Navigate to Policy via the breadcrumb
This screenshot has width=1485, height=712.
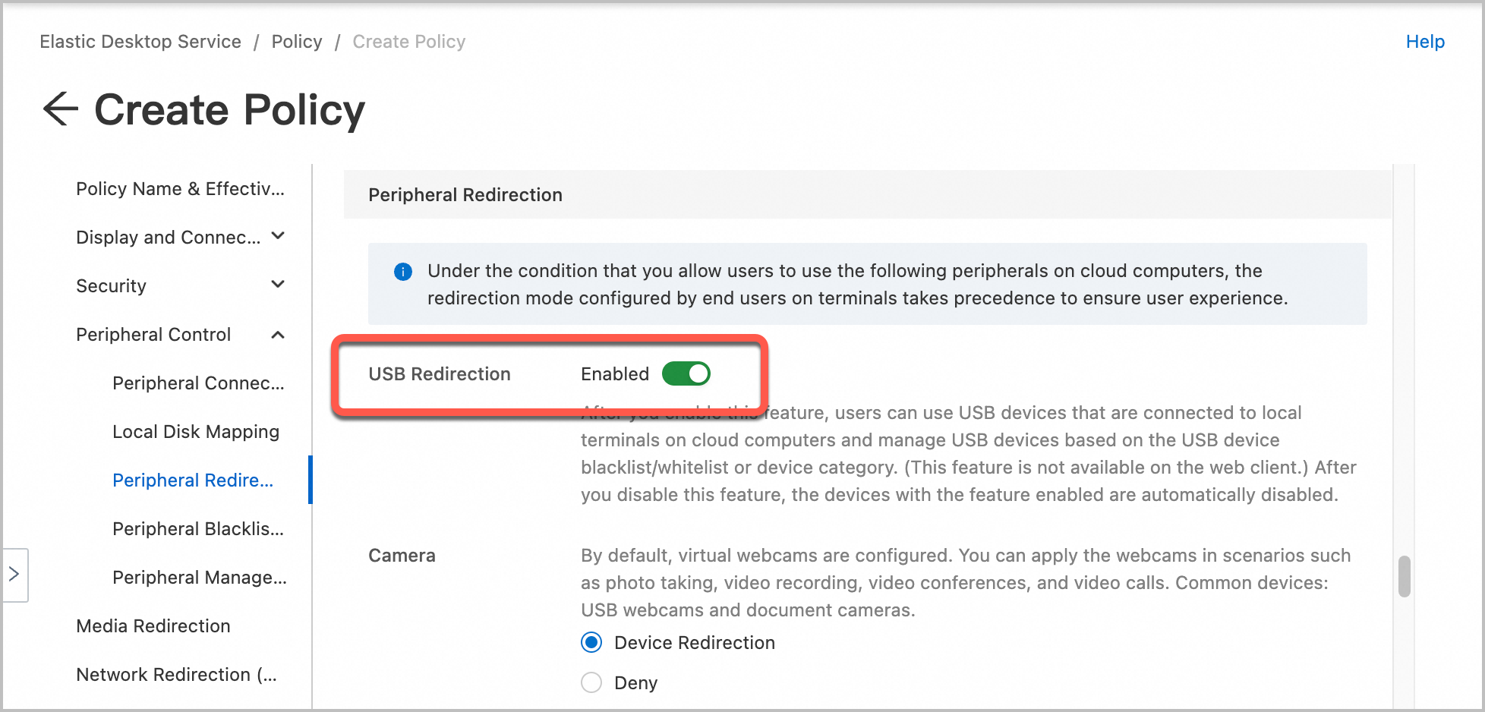(296, 42)
